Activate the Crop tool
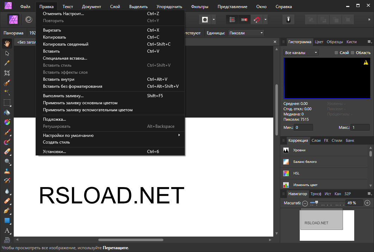The height and width of the screenshot is (252, 374). [7, 73]
